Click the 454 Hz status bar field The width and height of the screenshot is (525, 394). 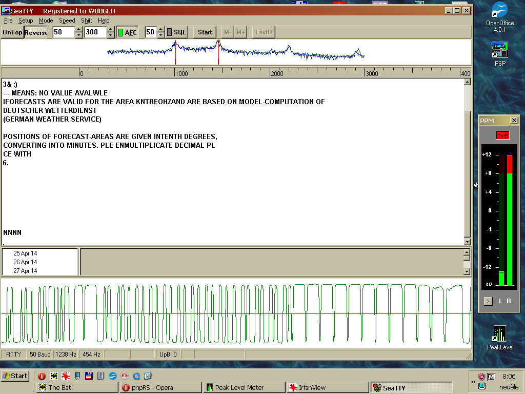pyautogui.click(x=91, y=354)
